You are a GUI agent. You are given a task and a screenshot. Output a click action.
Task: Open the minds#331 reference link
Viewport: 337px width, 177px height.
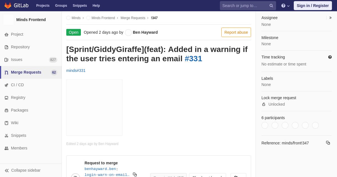[x=76, y=71]
